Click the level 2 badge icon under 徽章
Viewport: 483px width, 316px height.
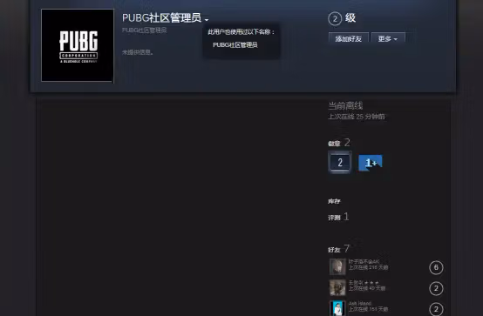340,162
